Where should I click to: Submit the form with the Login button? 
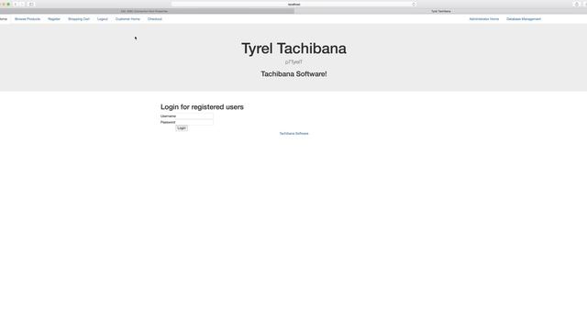point(182,128)
